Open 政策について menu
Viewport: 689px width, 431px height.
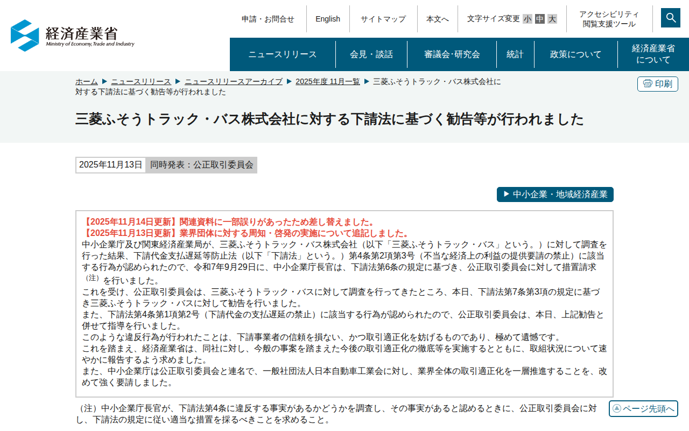(x=576, y=54)
